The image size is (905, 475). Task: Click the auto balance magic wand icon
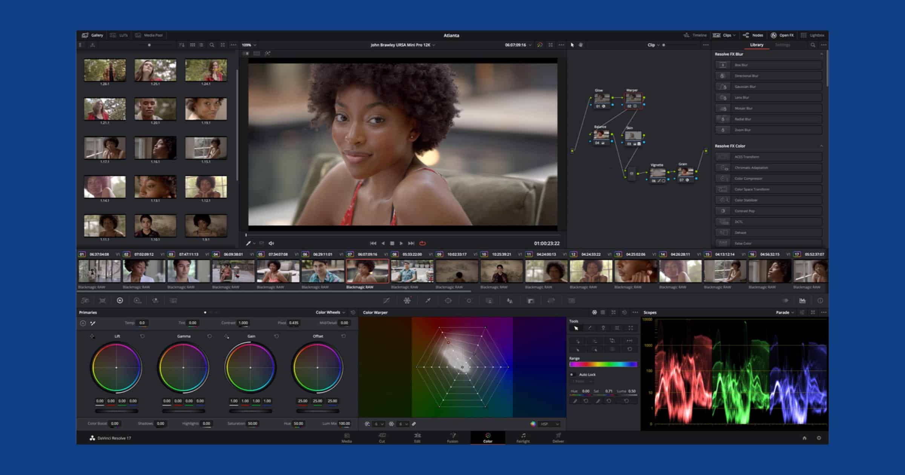coord(93,323)
